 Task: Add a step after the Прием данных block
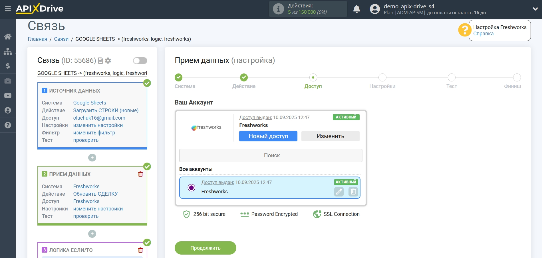pos(92,234)
